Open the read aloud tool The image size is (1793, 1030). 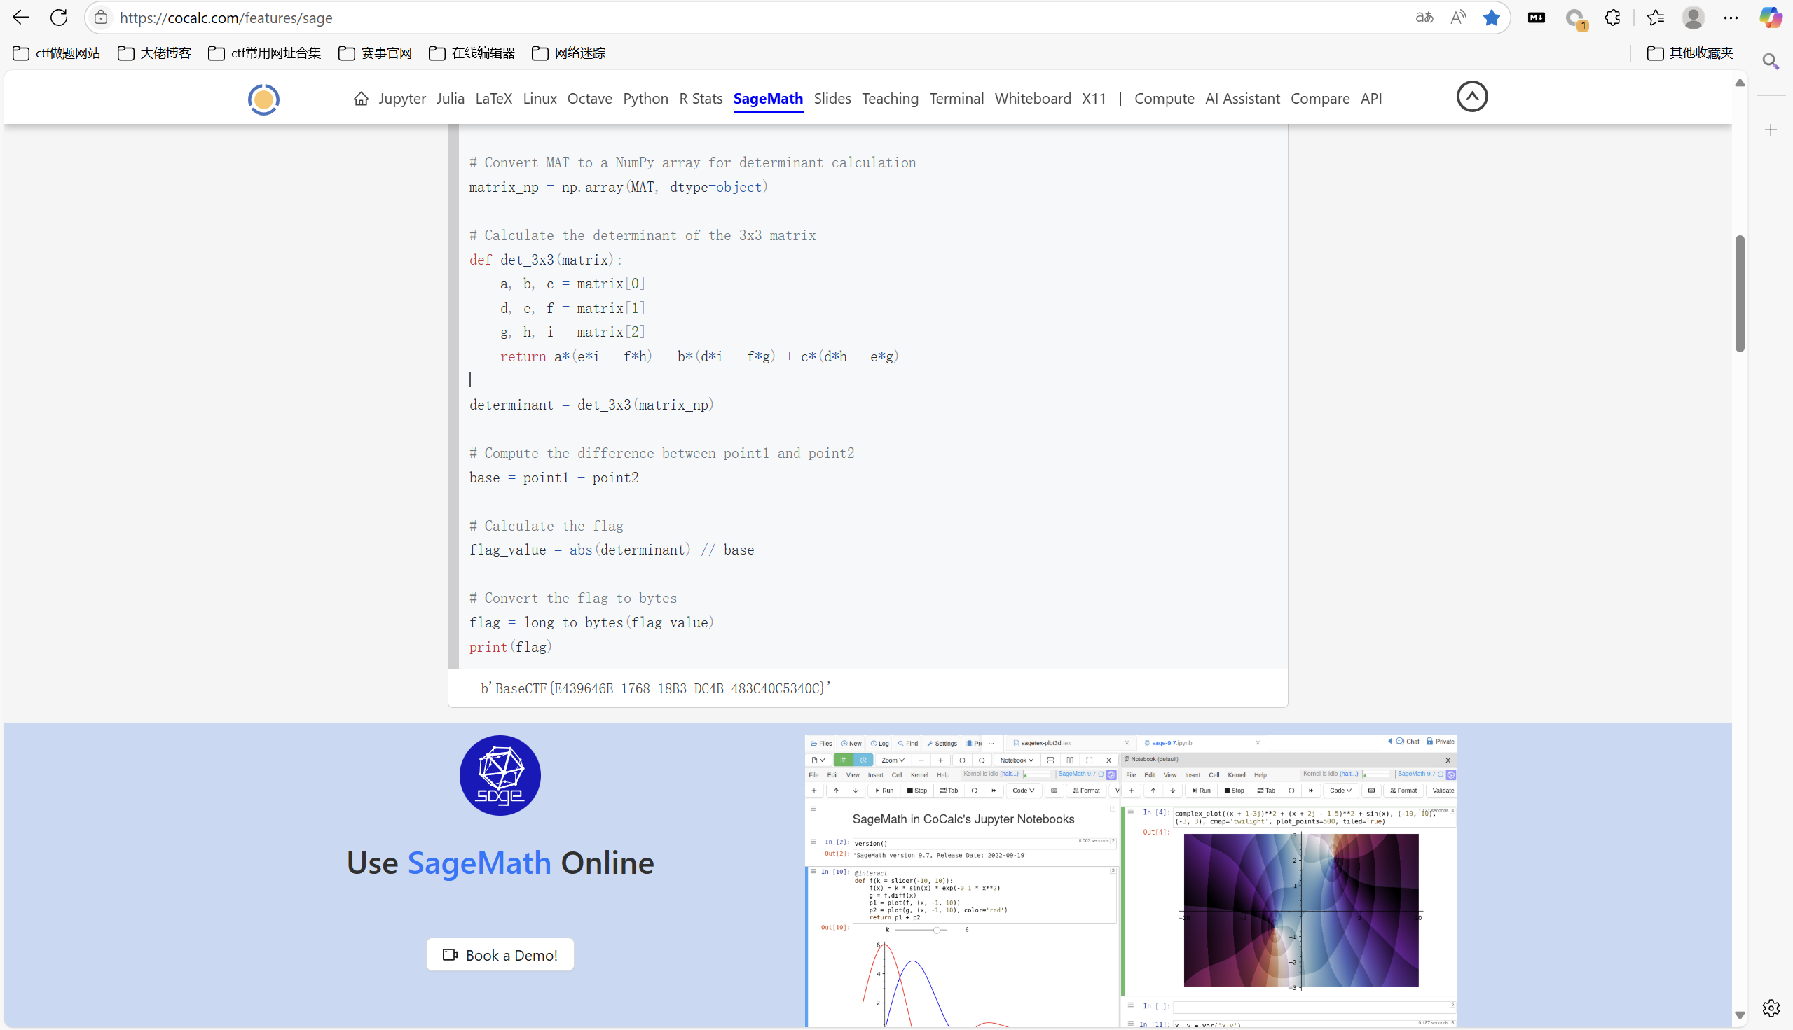click(1457, 18)
